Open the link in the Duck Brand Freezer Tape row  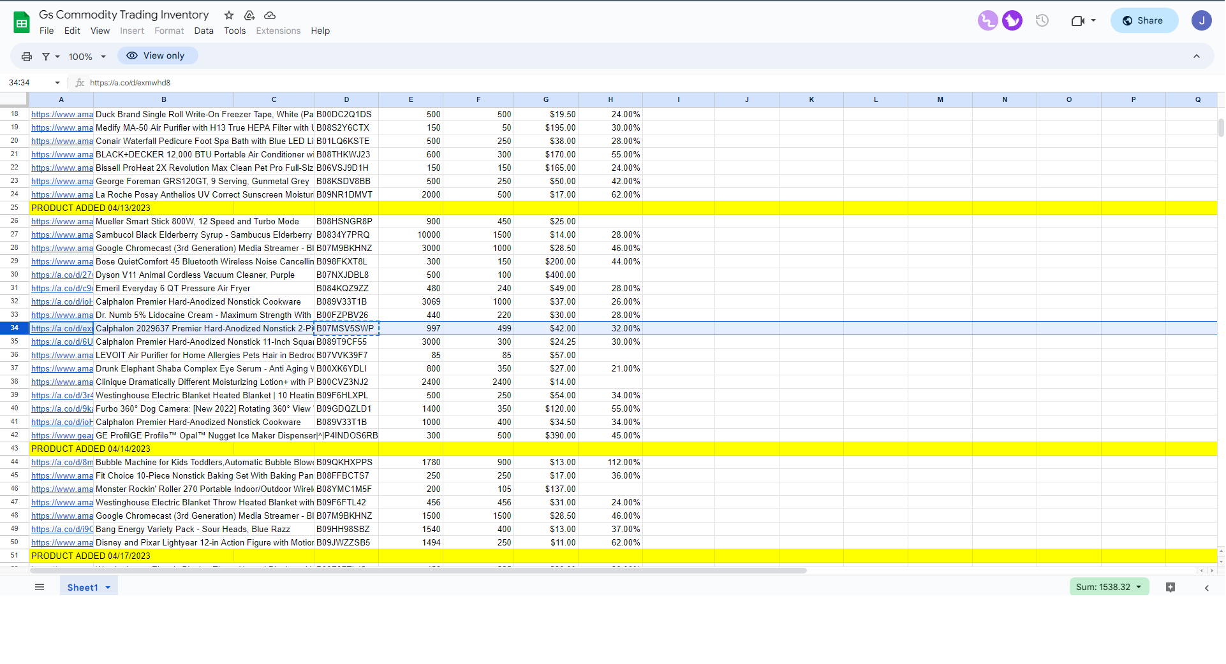(x=62, y=115)
